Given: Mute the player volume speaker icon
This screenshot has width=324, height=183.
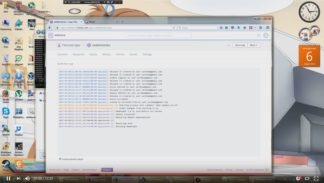Looking at the screenshot, I should point(27,178).
